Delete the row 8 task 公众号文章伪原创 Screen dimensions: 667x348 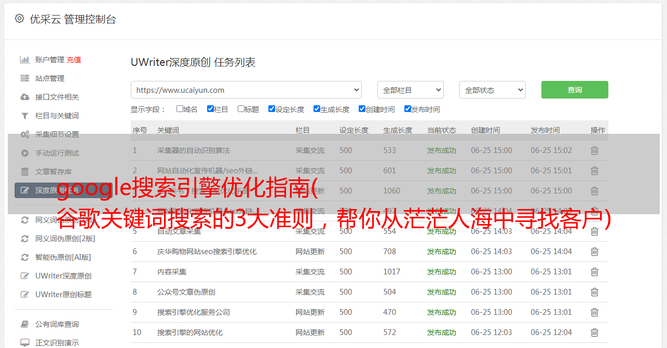(x=594, y=292)
